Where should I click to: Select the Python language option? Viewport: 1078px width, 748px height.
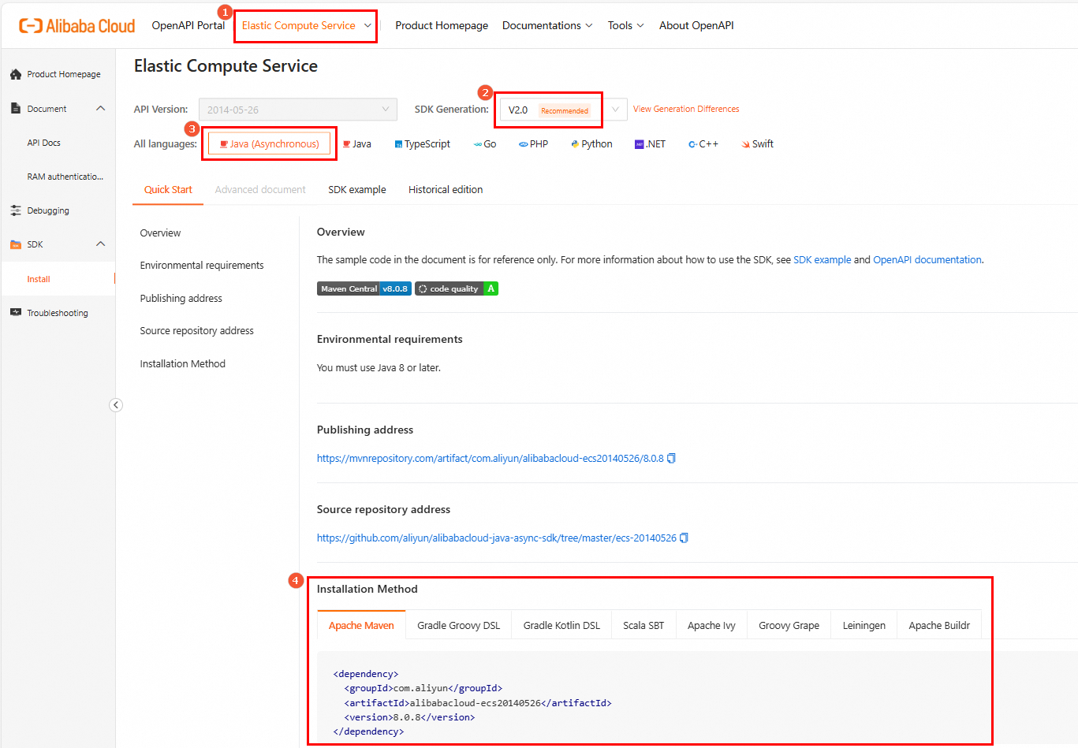591,144
